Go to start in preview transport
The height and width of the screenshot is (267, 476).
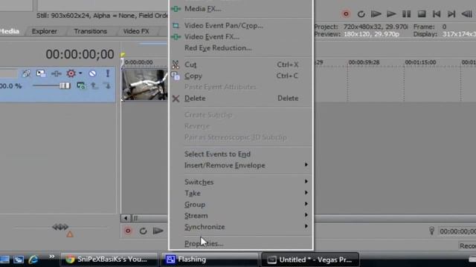(x=437, y=13)
